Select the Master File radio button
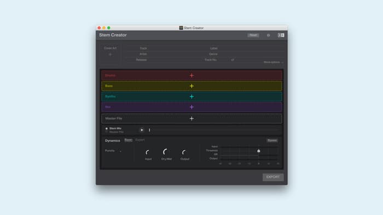 click(107, 132)
